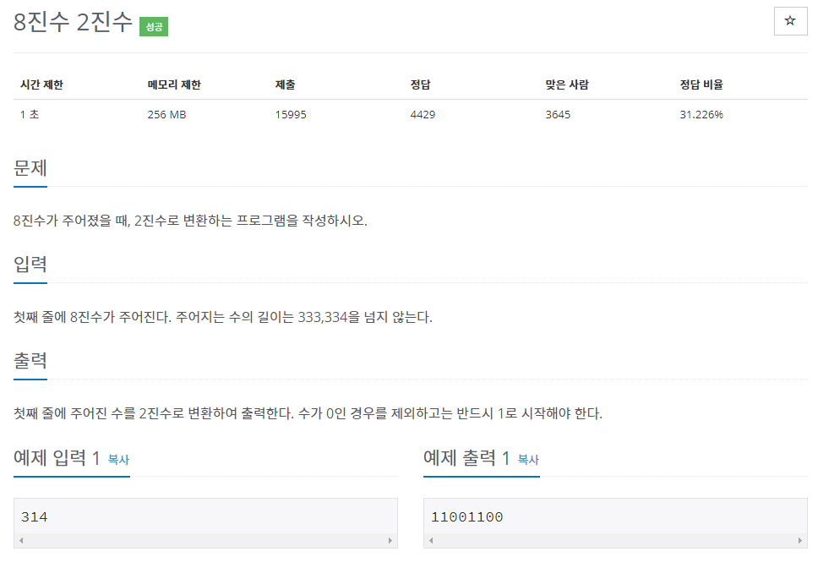Click the green 성공 badge

[154, 26]
